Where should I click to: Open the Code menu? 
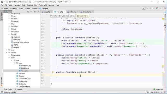pos(23,5)
